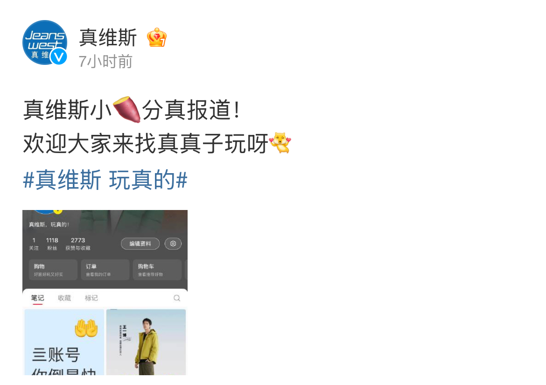Screen dimensions: 546x385
Task: Click the dog with hearts emoji
Action: point(280,143)
